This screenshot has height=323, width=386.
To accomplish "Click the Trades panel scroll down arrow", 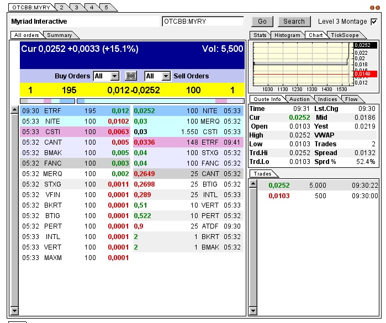I will [253, 311].
